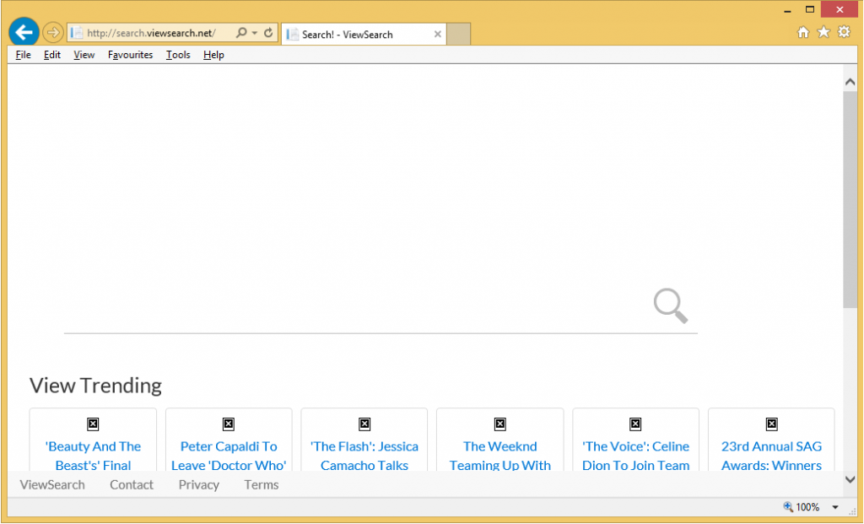Open a new tab button
The width and height of the screenshot is (864, 524).
458,34
